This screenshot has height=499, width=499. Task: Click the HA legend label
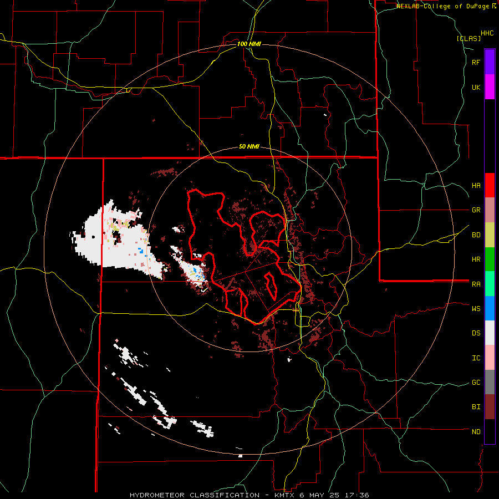pos(476,186)
